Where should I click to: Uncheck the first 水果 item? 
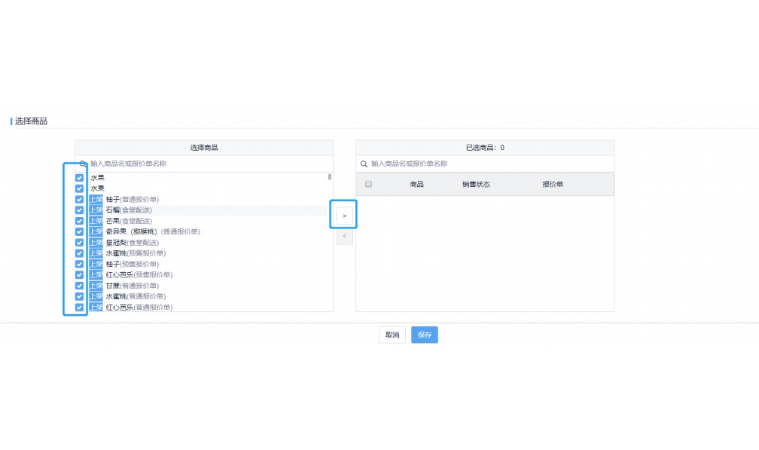tap(78, 178)
